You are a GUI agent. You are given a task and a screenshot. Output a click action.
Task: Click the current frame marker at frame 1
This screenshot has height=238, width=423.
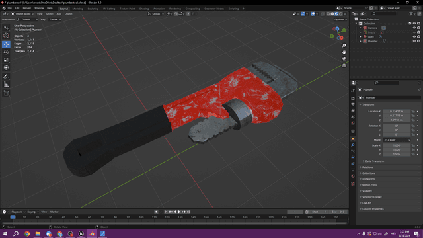[13, 217]
